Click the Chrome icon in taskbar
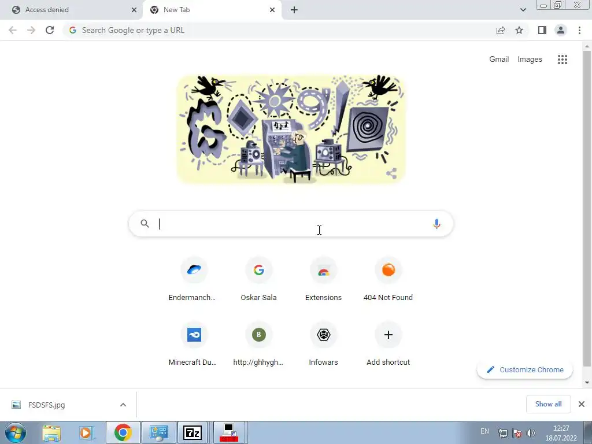This screenshot has width=592, height=444. 123,432
